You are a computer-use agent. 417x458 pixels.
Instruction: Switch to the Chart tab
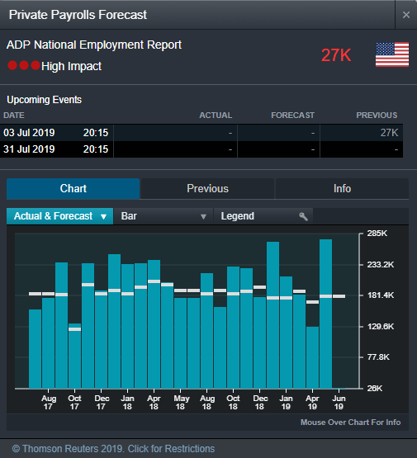(x=73, y=189)
